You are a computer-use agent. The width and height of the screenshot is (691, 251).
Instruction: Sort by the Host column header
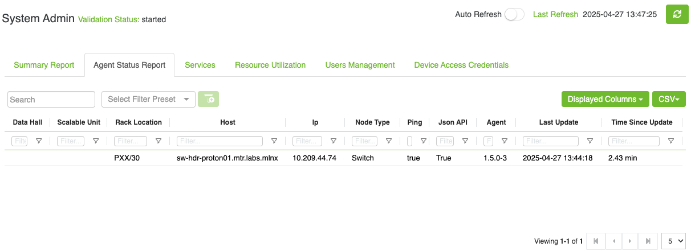(227, 122)
